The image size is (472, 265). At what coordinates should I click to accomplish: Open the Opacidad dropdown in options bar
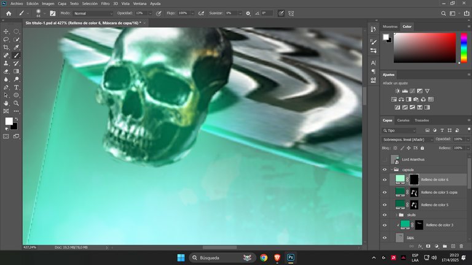pyautogui.click(x=150, y=13)
